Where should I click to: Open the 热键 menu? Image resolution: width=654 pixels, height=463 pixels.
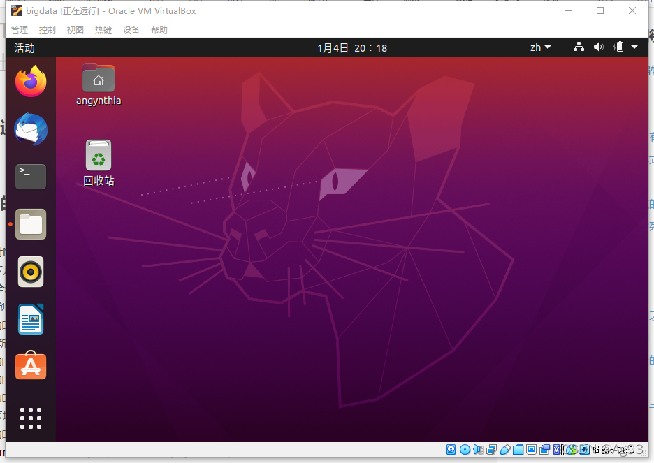103,29
